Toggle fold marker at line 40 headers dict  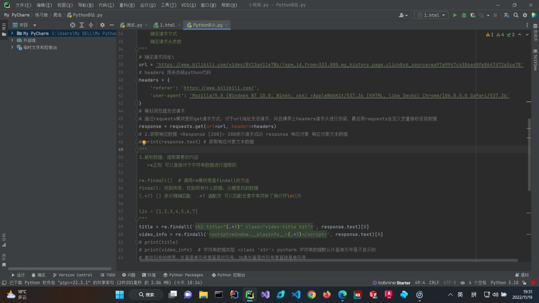click(x=137, y=80)
